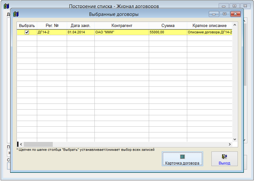Click the card icon on Карточка договора button

[x=182, y=157]
